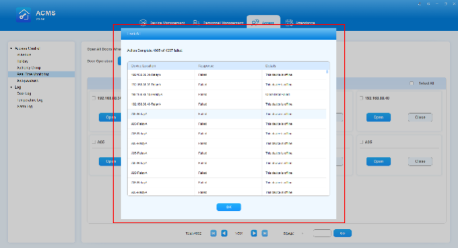Go to the next page of doors
Viewport: 458px width, 248px height.
click(x=254, y=233)
